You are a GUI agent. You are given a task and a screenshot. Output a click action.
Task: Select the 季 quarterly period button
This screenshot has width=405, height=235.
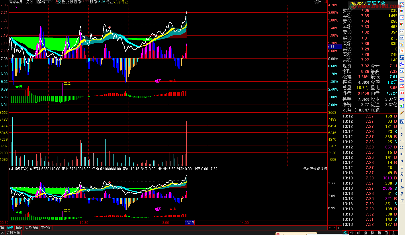[x=402, y=194]
